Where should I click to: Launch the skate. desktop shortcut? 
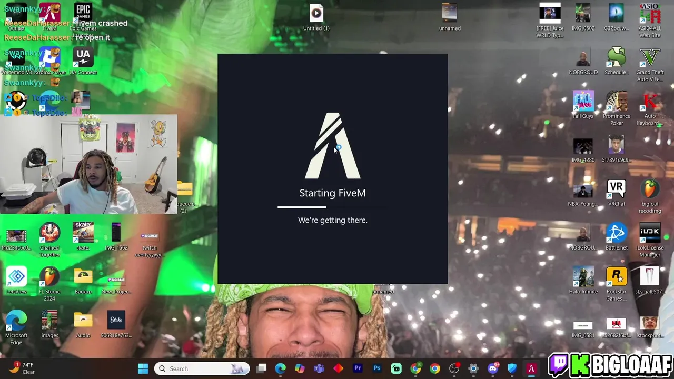coord(83,236)
